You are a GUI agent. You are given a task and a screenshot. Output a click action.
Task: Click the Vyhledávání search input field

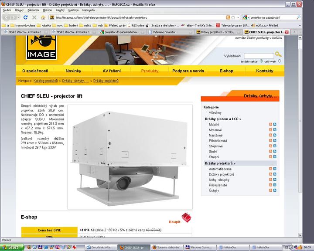point(259,56)
